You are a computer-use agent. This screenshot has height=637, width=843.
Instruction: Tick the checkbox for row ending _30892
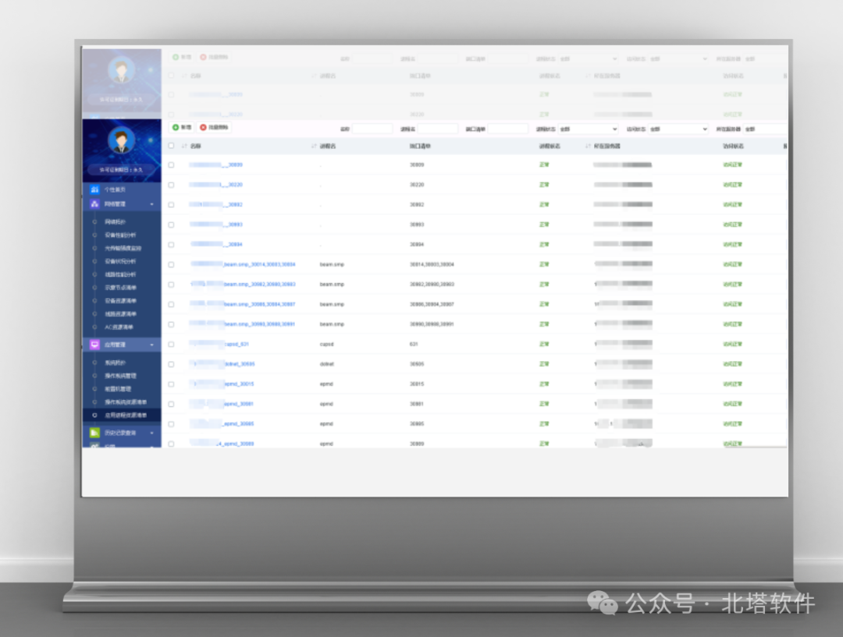(171, 204)
